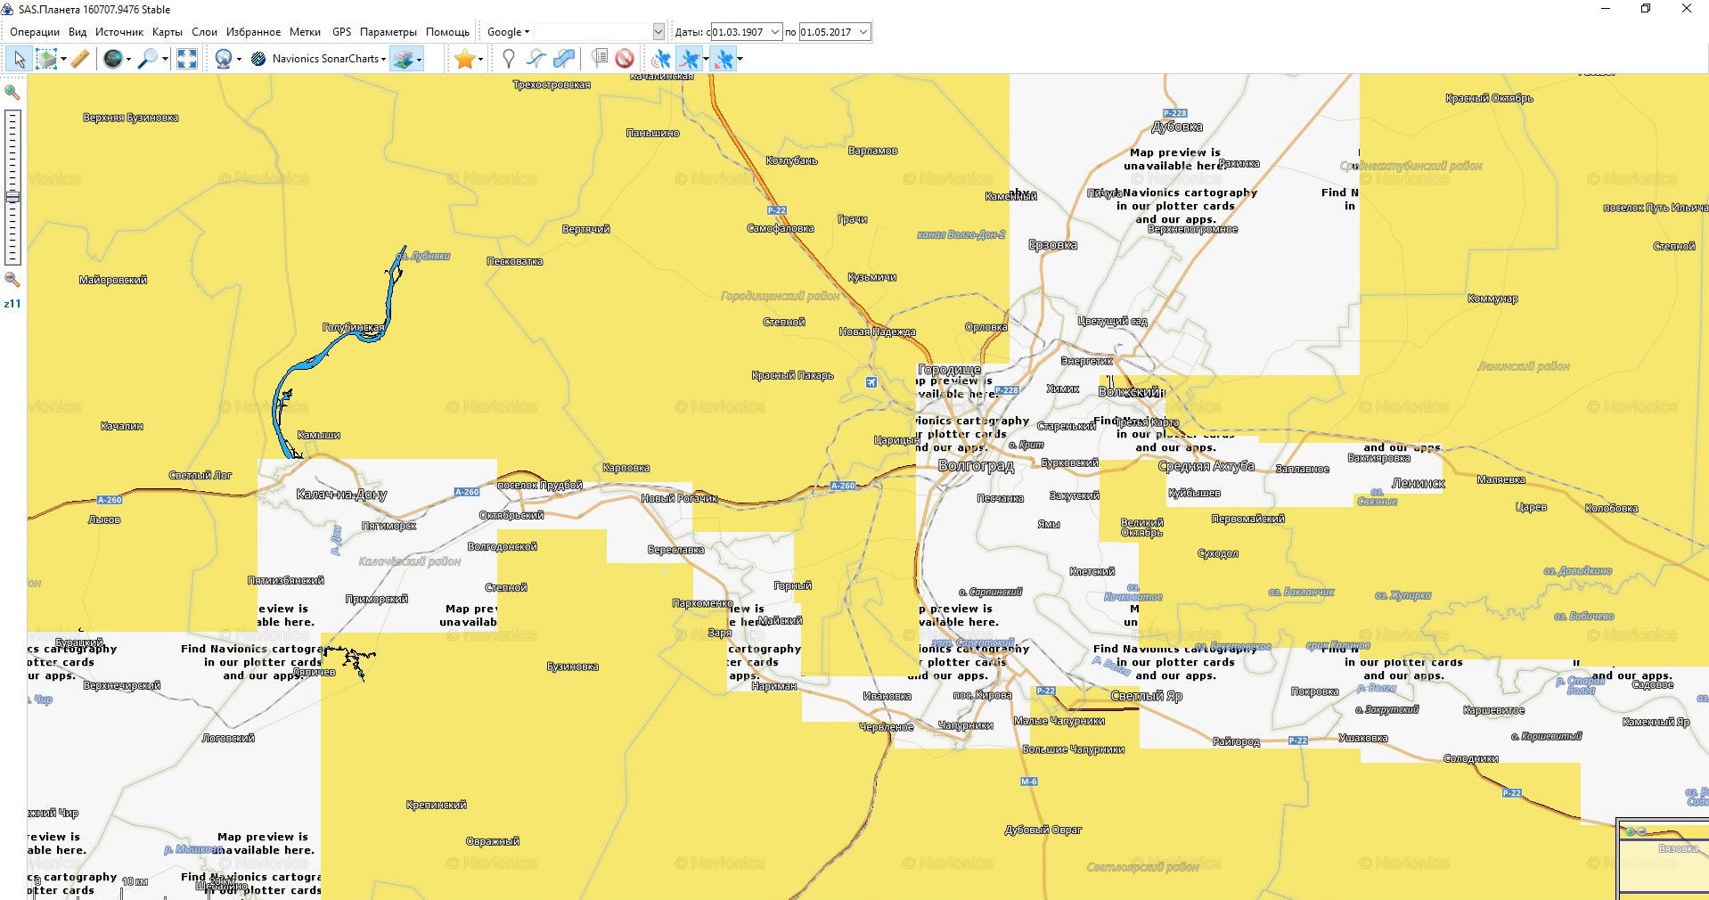Add a new placemark pin

click(508, 59)
